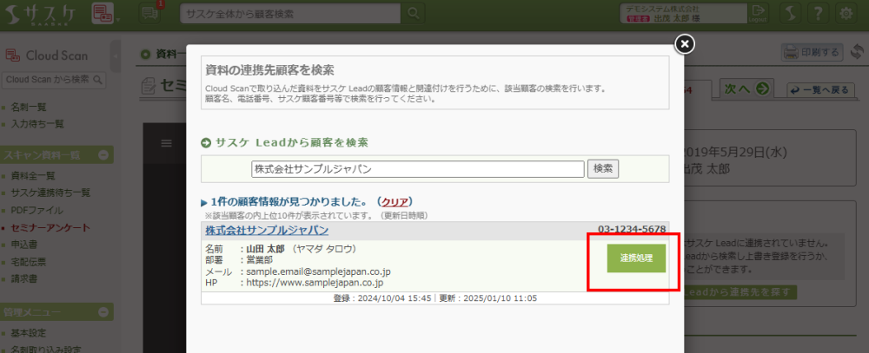Click the green 連携処理 button
The image size is (869, 353).
pyautogui.click(x=636, y=258)
